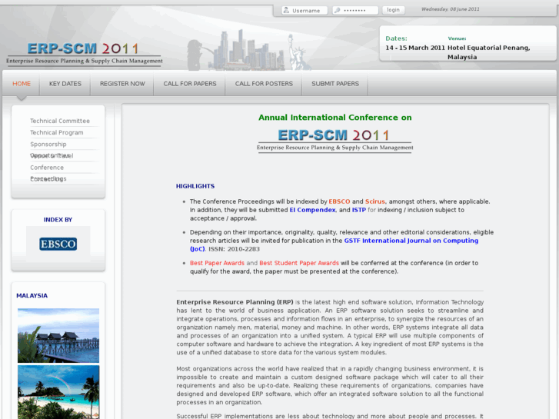The image size is (559, 419).
Task: Click the EBSCO logo in Index By
Action: (x=58, y=244)
